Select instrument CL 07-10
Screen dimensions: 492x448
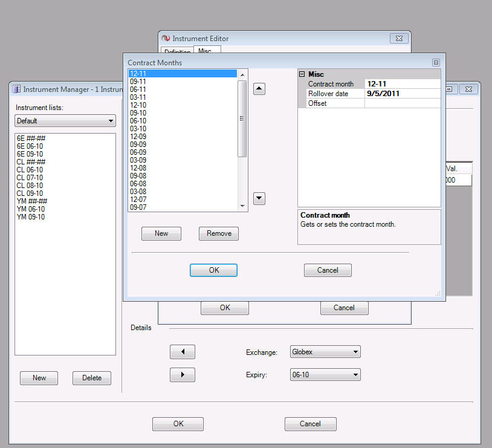point(30,177)
